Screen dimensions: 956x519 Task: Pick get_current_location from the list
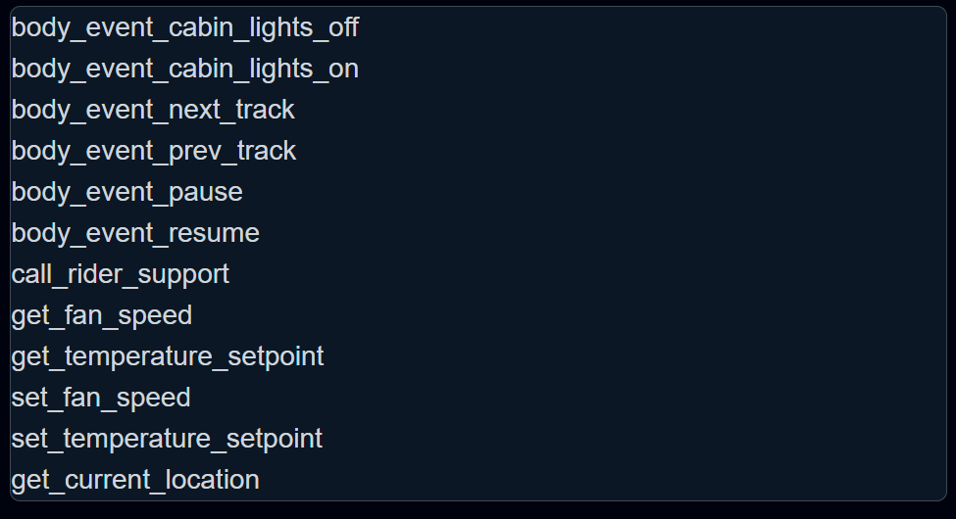pos(135,480)
